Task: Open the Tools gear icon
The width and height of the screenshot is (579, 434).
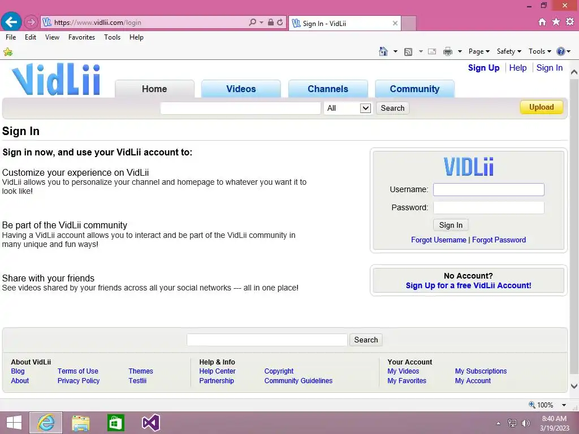Action: [570, 22]
